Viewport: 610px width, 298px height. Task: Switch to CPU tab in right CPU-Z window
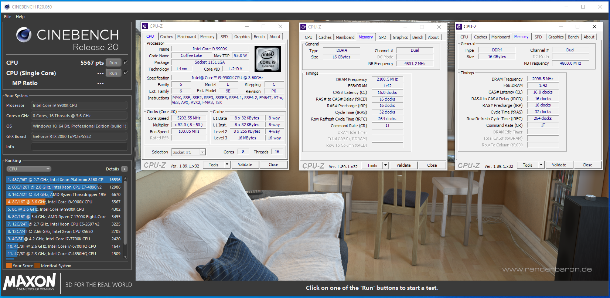point(464,37)
